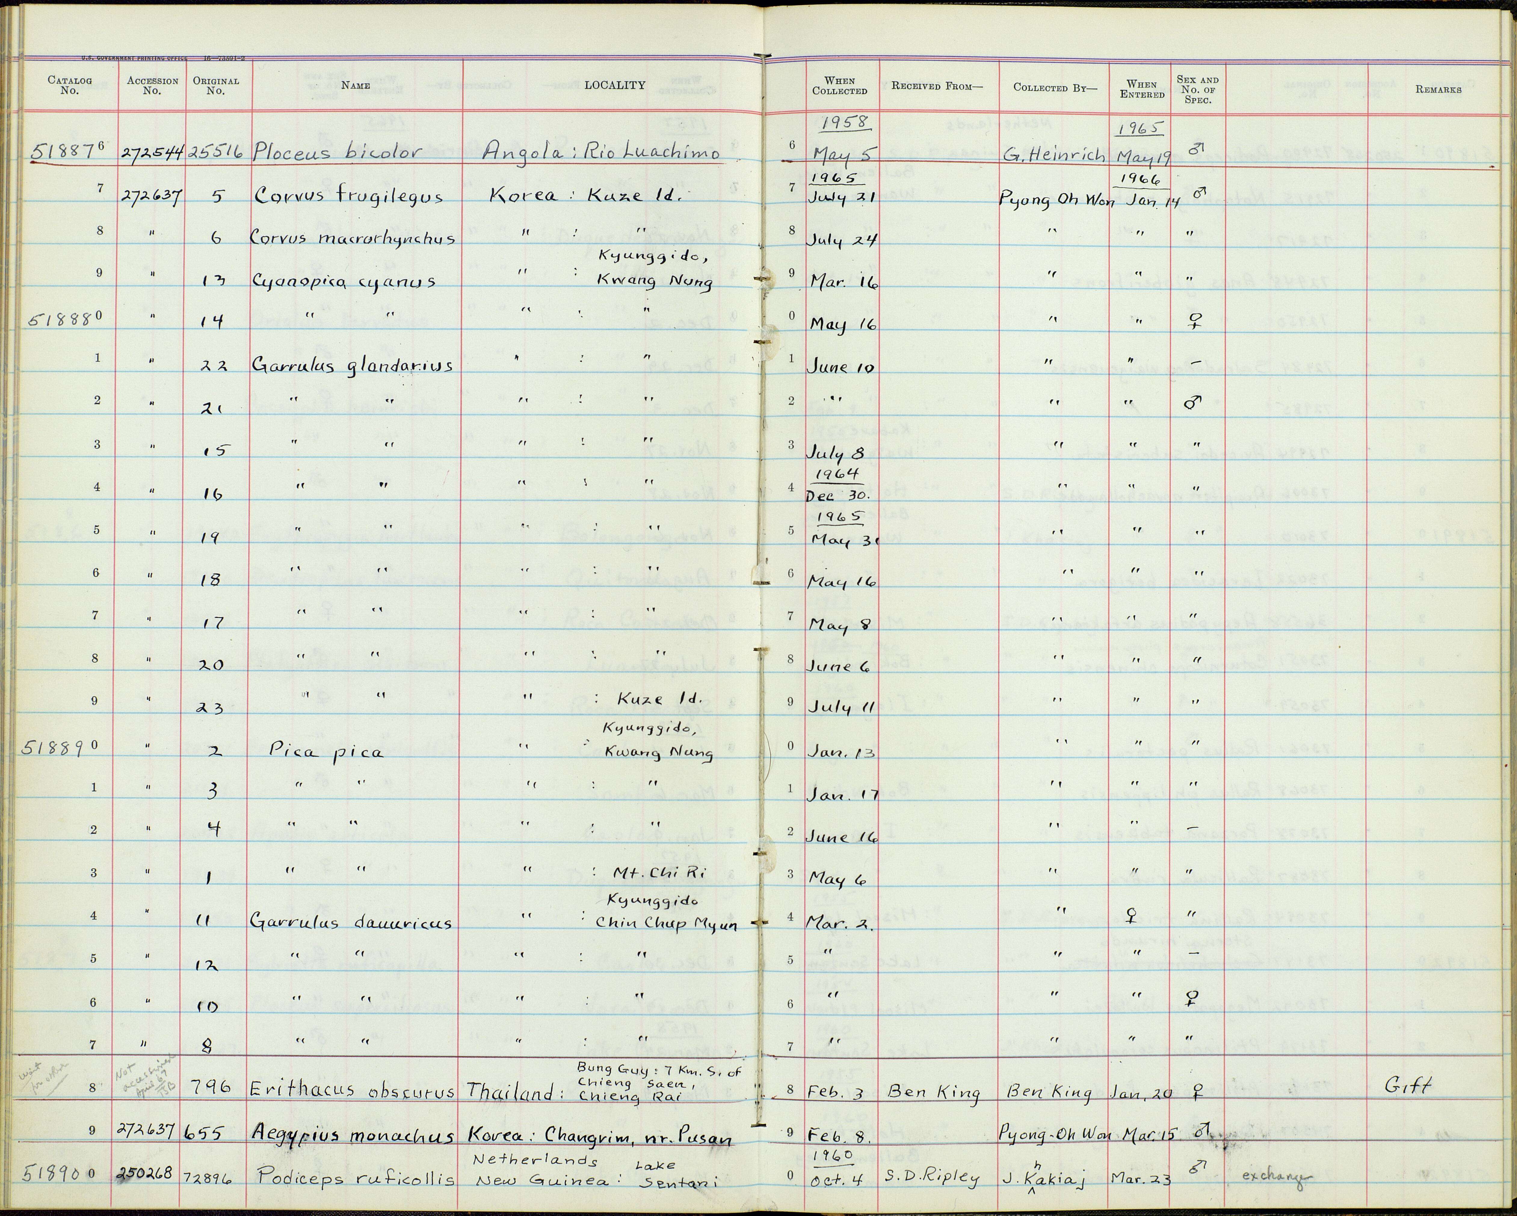Image resolution: width=1517 pixels, height=1216 pixels.
Task: Click the 'Name' column header
Action: click(x=355, y=85)
